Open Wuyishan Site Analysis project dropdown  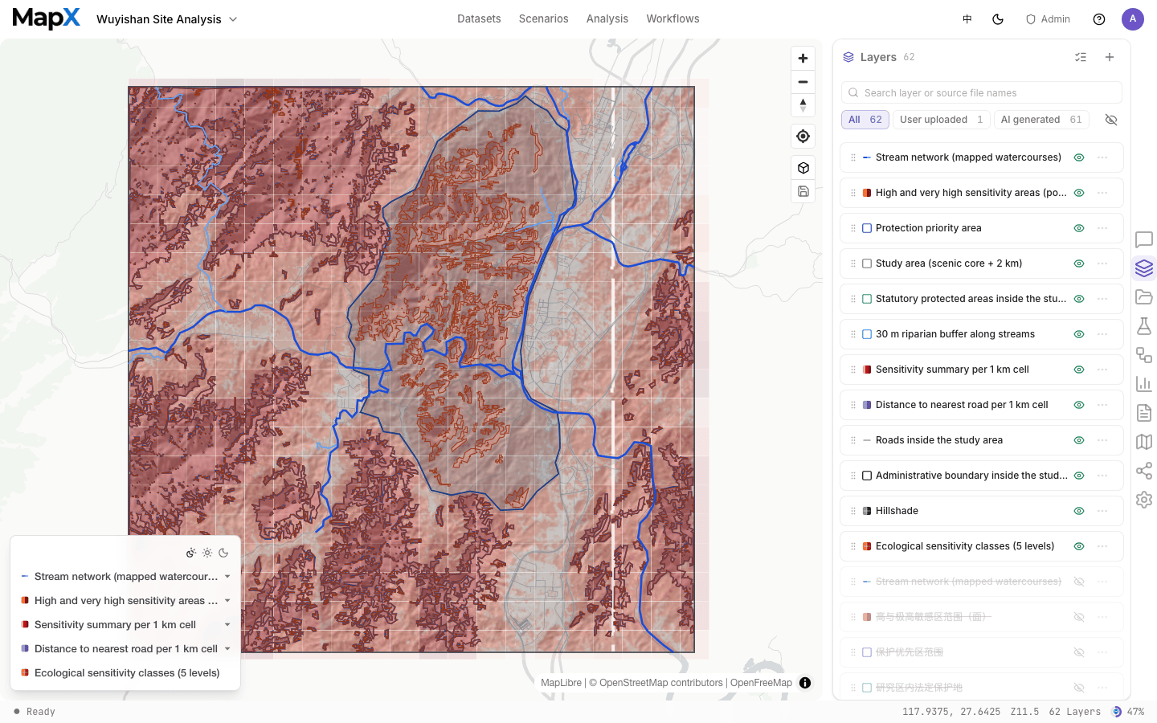tap(167, 19)
